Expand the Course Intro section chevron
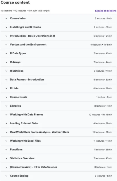The height and width of the screenshot is (181, 117). coord(6,18)
